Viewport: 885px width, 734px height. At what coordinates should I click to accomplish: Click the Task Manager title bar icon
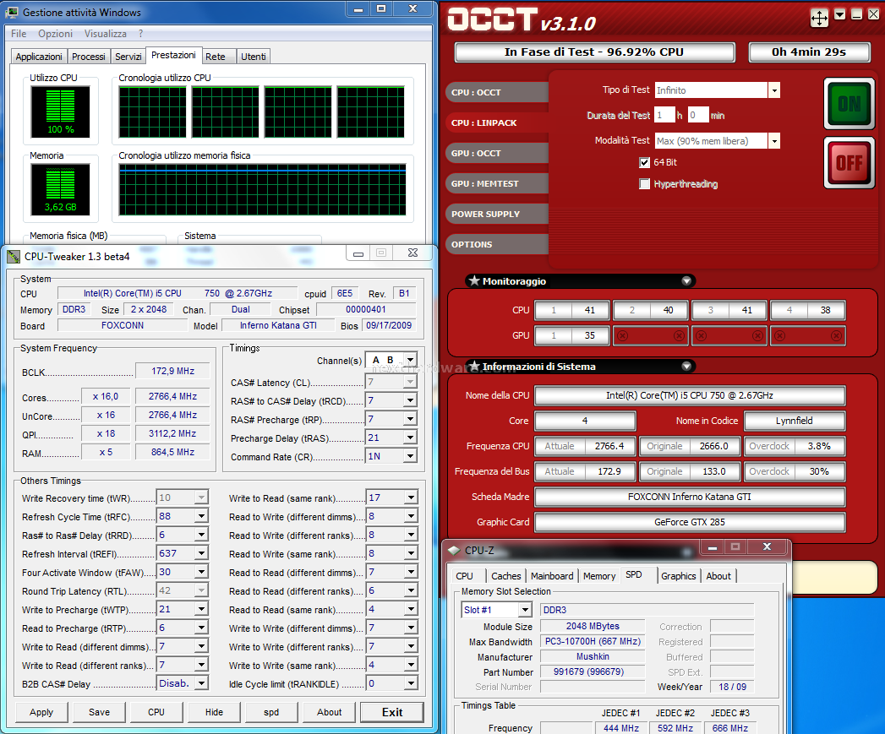click(x=12, y=12)
